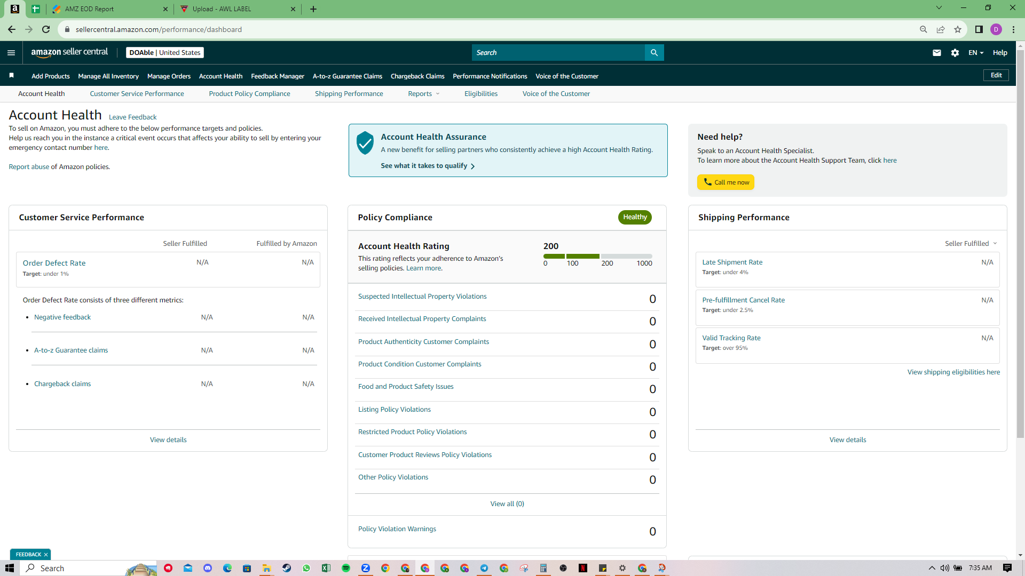Open Chrome tab search chevron
The width and height of the screenshot is (1025, 576).
[939, 8]
